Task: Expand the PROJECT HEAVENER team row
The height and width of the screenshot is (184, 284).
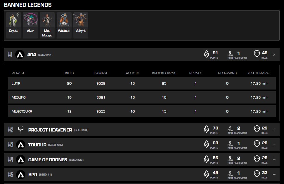Action: coord(274,130)
